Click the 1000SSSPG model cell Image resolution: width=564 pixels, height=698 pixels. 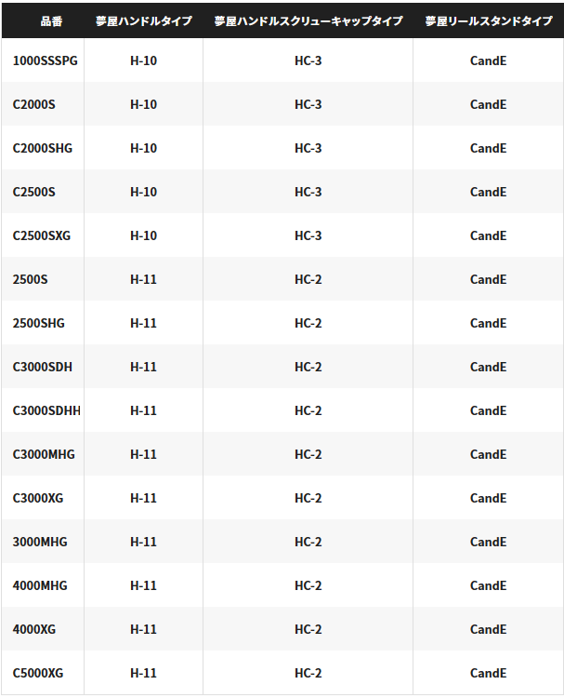click(45, 60)
